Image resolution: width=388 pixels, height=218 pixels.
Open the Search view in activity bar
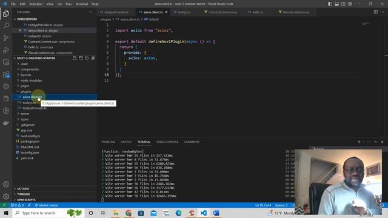(x=6, y=25)
